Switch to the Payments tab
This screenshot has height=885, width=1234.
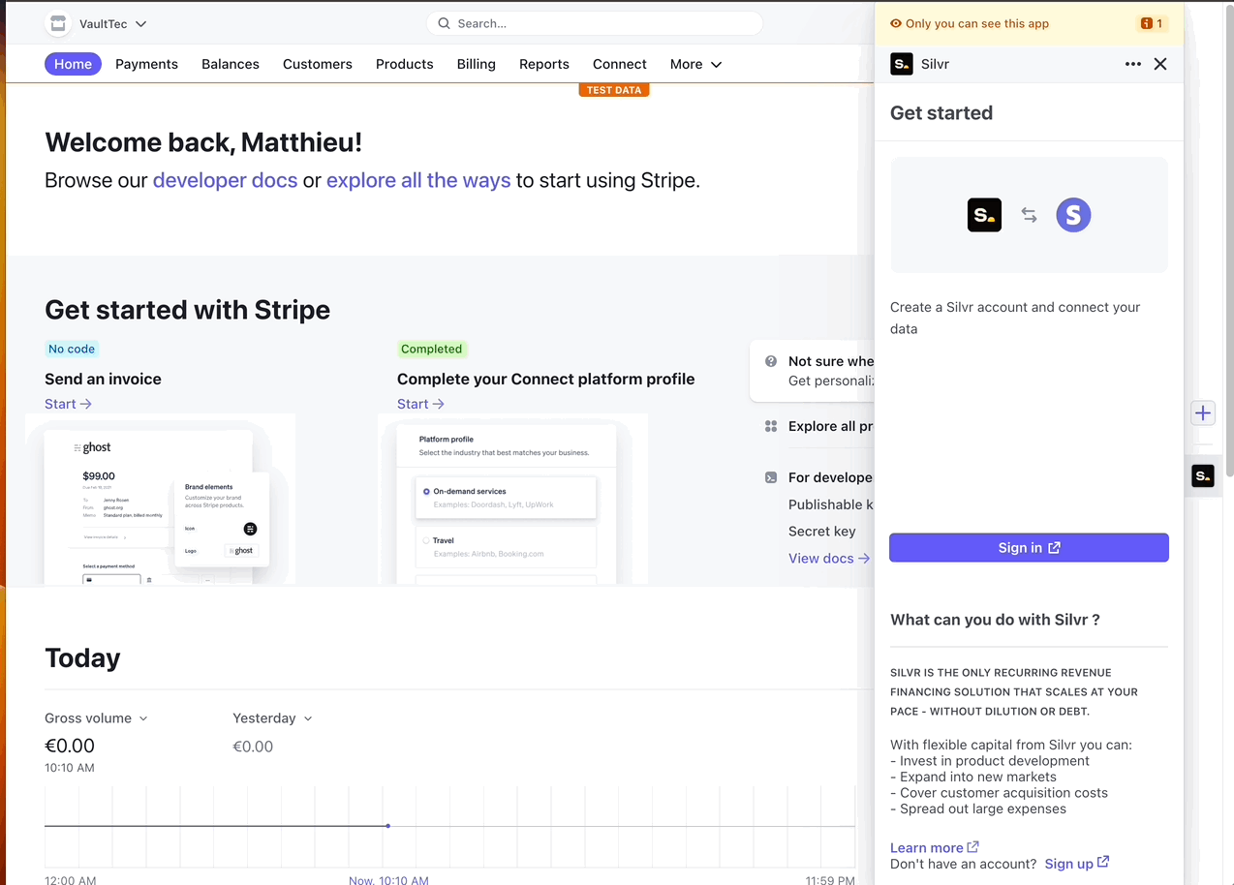coord(146,64)
